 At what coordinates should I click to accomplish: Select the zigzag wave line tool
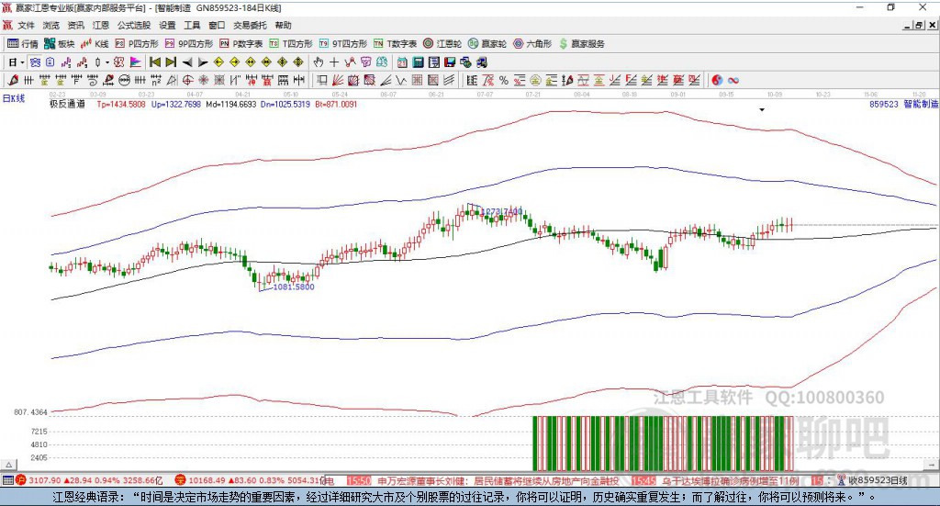[400, 80]
